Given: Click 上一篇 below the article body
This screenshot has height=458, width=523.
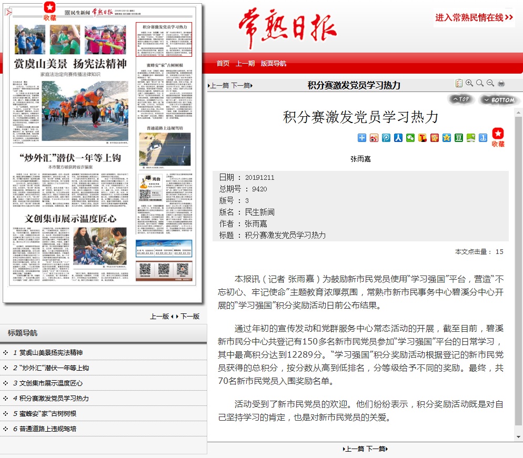Looking at the screenshot, I should pos(354,449).
